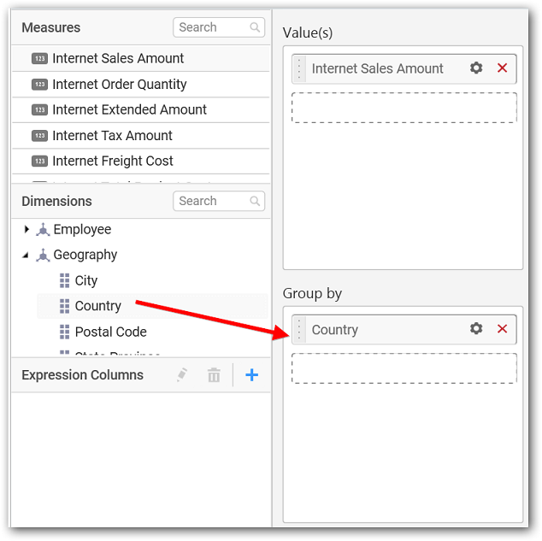Click the edit expression pencil icon
Viewport: 542px width, 541px height.
pyautogui.click(x=182, y=375)
